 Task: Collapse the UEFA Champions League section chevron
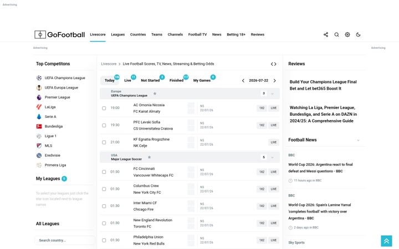click(273, 94)
